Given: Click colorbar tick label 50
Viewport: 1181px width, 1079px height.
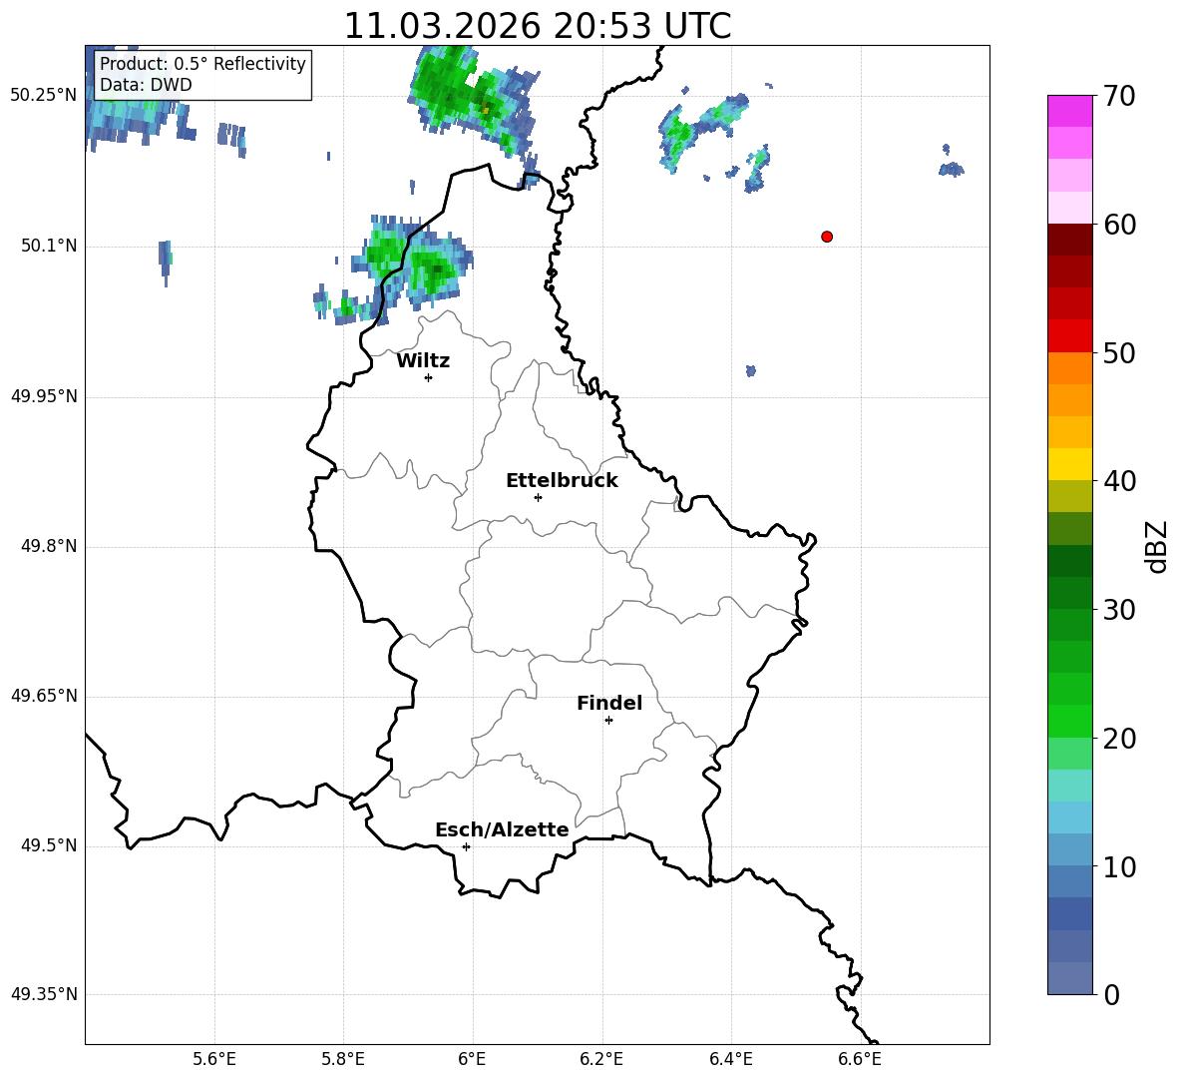Looking at the screenshot, I should click(1119, 353).
